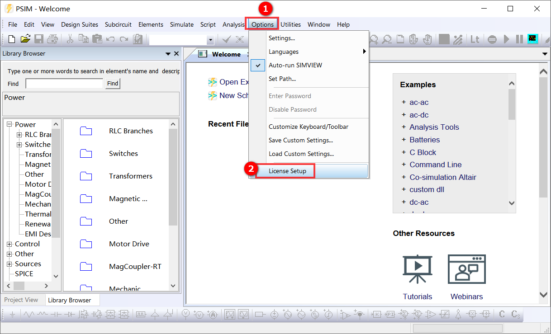The image size is (551, 334).
Task: Close the Library Browser panel
Action: point(176,54)
